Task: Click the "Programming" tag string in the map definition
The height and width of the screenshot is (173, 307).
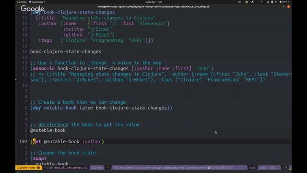Action: tap(108, 40)
